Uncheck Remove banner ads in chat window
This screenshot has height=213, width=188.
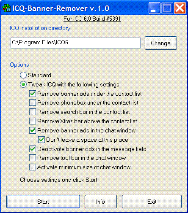[x=33, y=130]
